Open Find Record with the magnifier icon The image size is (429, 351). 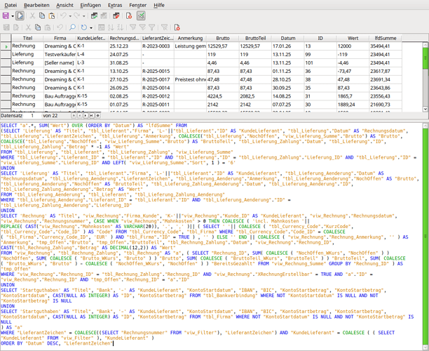tap(72, 27)
